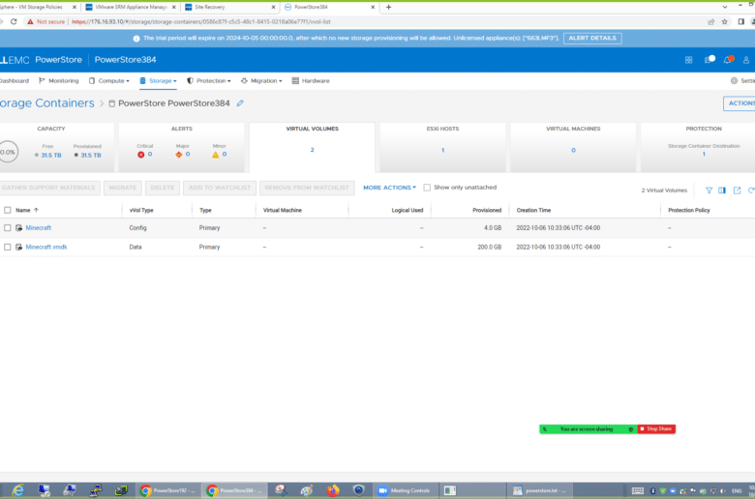Open the Chrome tab search chevron
Screen dimensions: 755x499
click(x=725, y=7)
